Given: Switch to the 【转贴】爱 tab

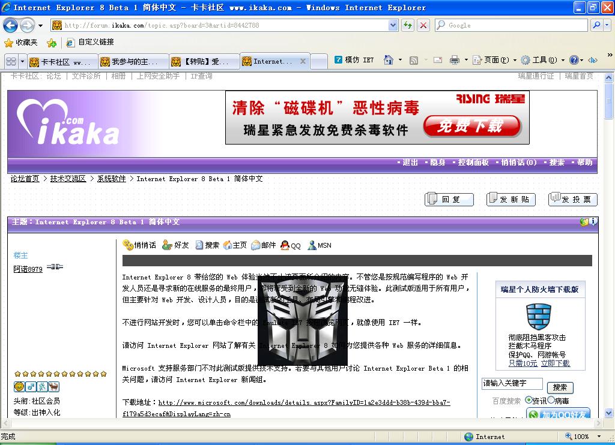Looking at the screenshot, I should [x=204, y=62].
